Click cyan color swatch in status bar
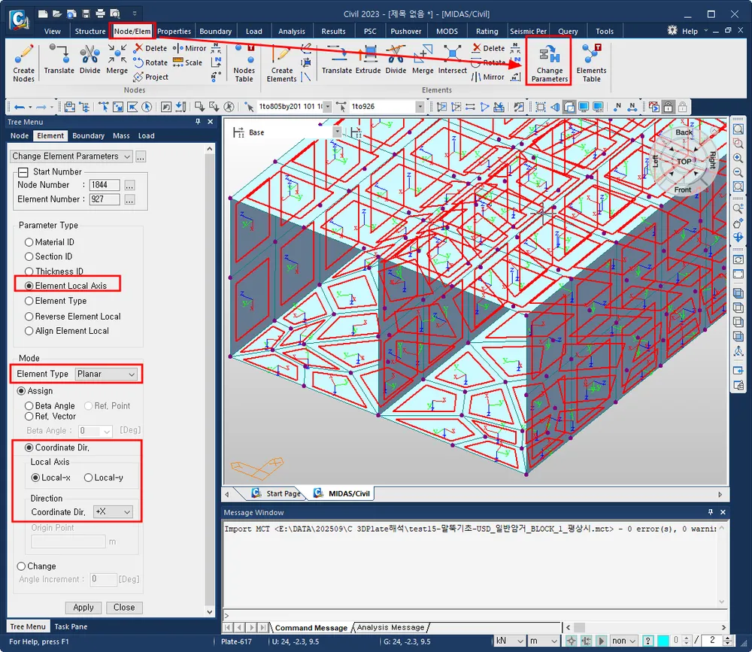Viewport: 752px width, 652px height. pos(663,641)
